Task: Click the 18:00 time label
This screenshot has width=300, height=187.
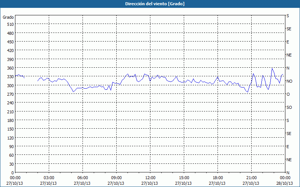Action: (218, 178)
